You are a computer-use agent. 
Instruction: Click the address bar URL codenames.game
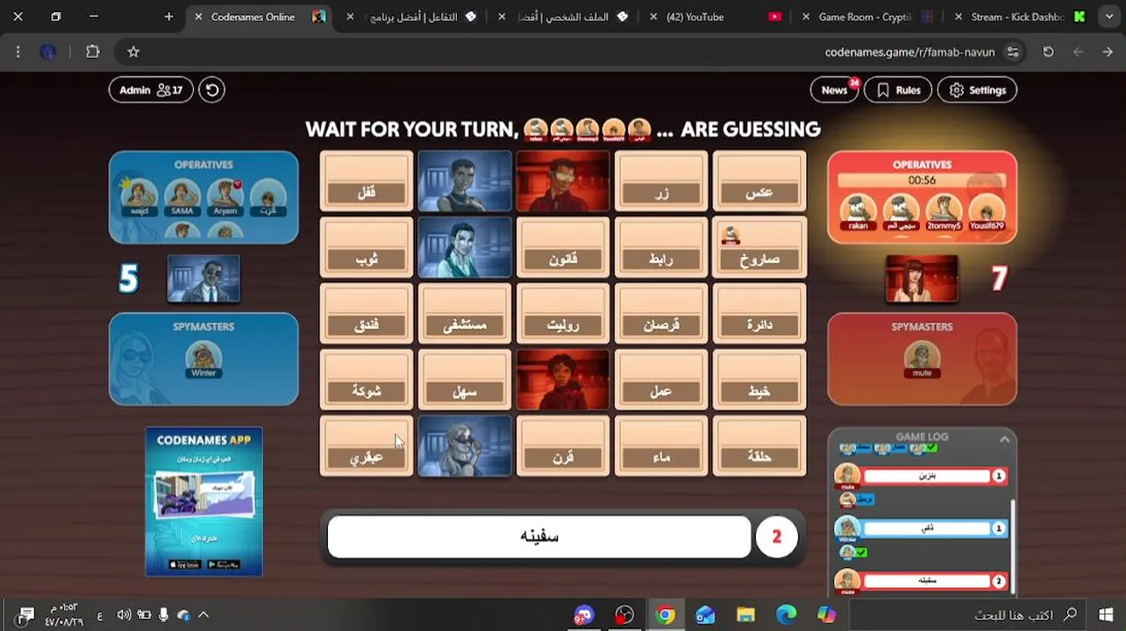coord(909,53)
